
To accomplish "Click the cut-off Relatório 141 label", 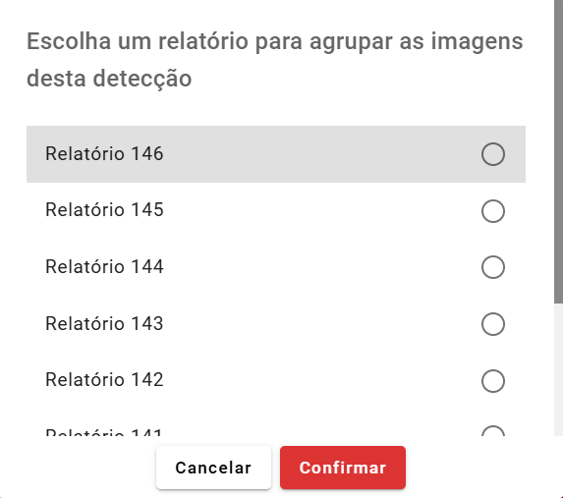I will point(104,432).
